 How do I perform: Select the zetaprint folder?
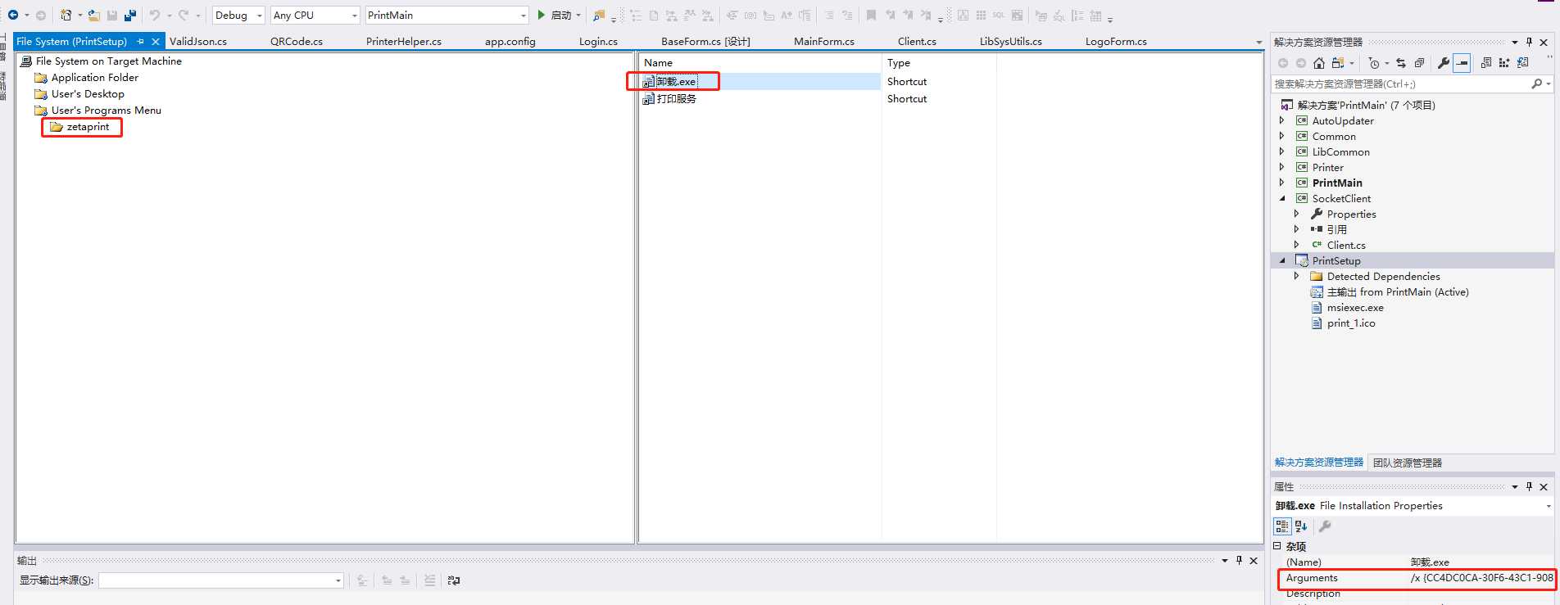point(88,127)
